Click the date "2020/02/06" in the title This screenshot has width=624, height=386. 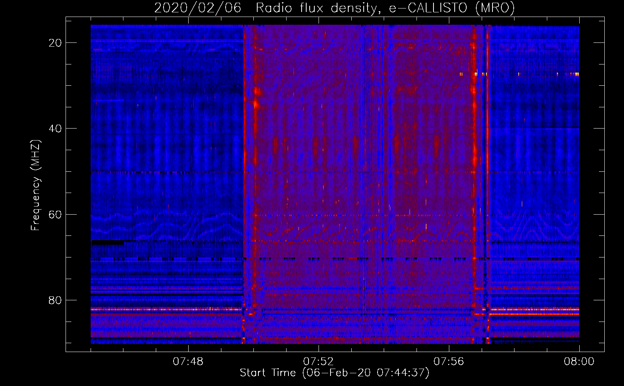[198, 8]
